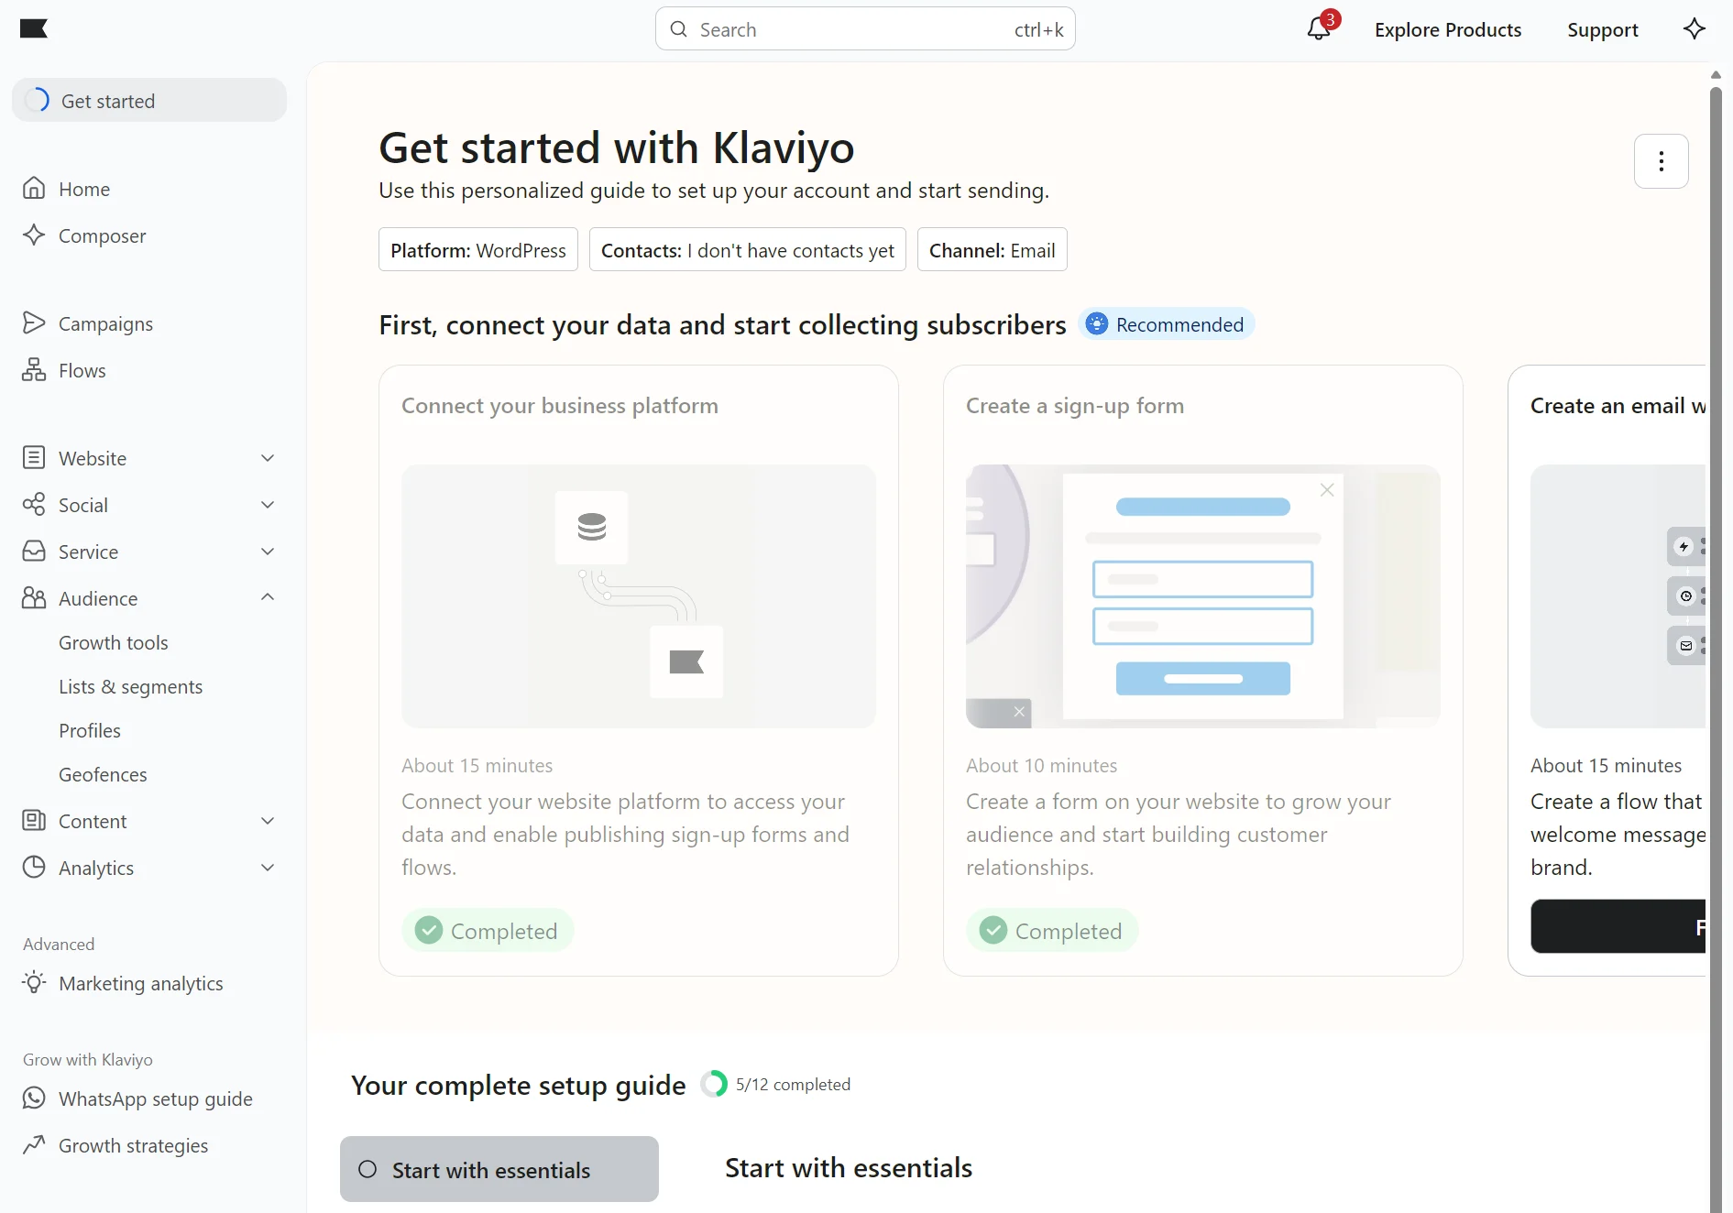Image resolution: width=1733 pixels, height=1213 pixels.
Task: Click Platform: WordPress button
Action: click(x=478, y=249)
